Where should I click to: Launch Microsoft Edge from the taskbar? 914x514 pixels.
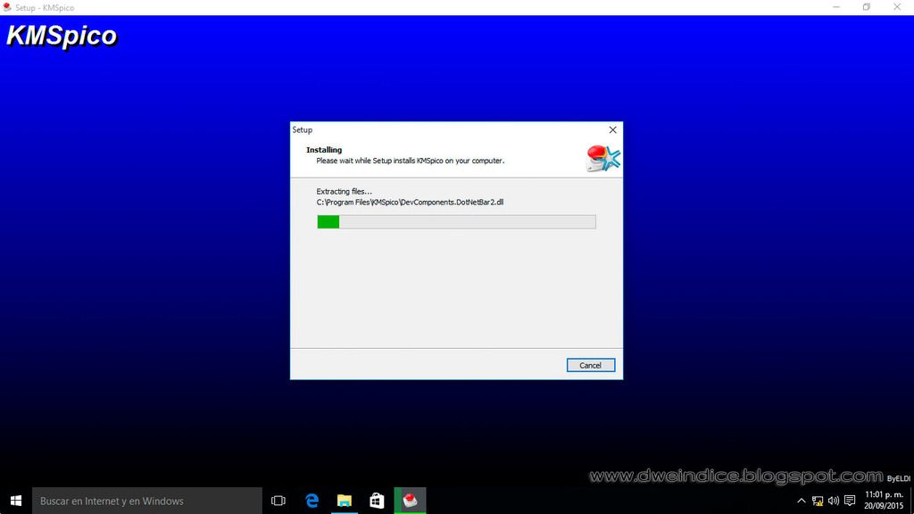(x=312, y=501)
